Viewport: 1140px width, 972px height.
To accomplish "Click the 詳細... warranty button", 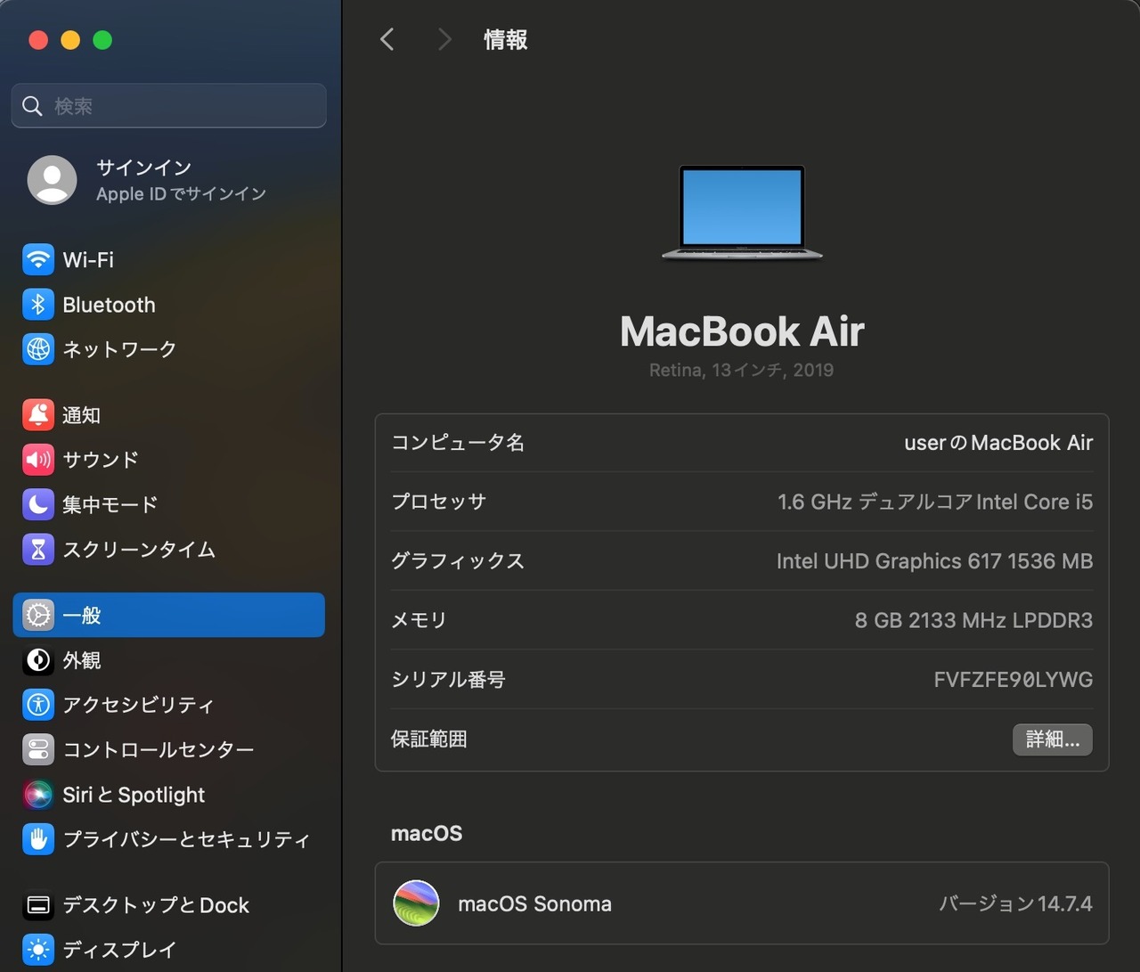I will [1053, 739].
